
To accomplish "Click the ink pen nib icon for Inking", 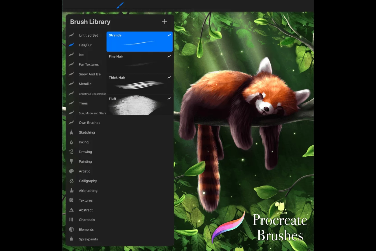I will click(x=71, y=142).
